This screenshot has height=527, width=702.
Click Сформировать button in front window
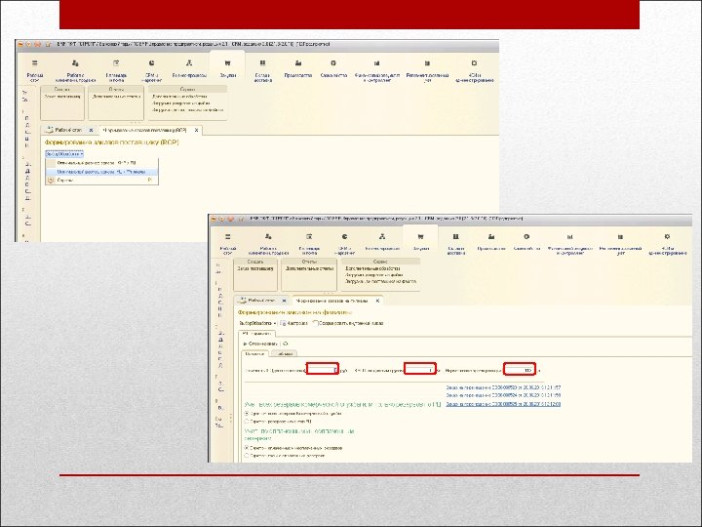tap(260, 344)
